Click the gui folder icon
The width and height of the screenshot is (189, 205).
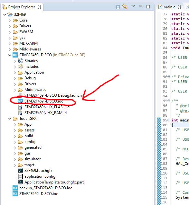pos(20,153)
